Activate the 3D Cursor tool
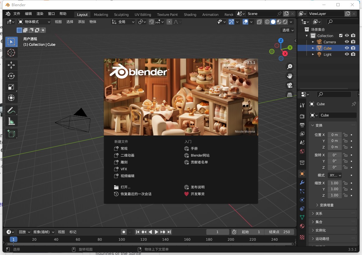 coord(11,53)
